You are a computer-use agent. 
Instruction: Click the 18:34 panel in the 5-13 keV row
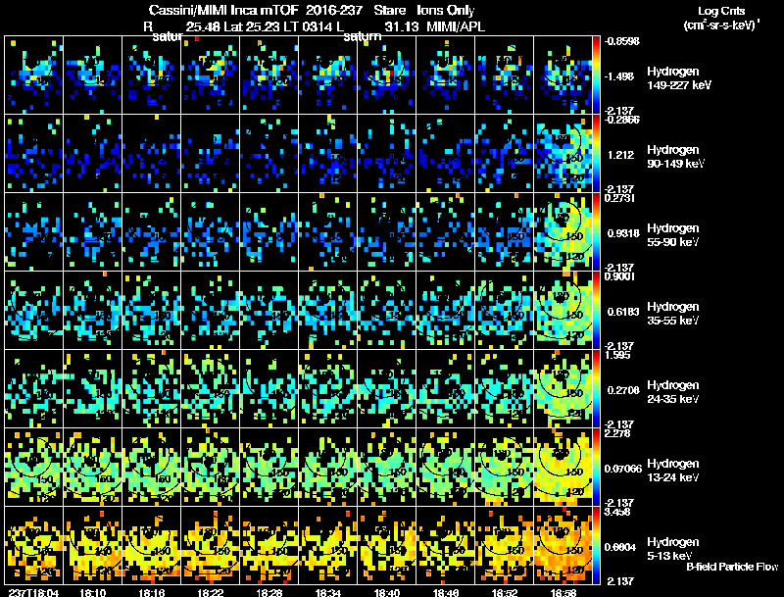click(328, 545)
